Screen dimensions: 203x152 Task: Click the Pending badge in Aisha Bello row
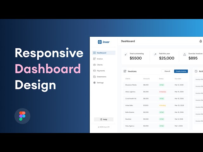[x=162, y=105]
